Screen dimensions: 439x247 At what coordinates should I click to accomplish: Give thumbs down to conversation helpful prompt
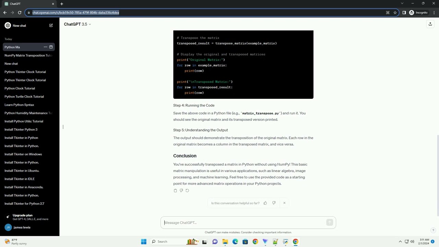coord(274,203)
